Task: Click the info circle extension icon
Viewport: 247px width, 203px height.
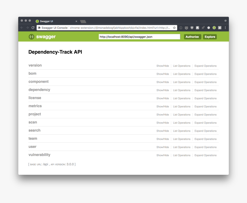Action: [181, 28]
